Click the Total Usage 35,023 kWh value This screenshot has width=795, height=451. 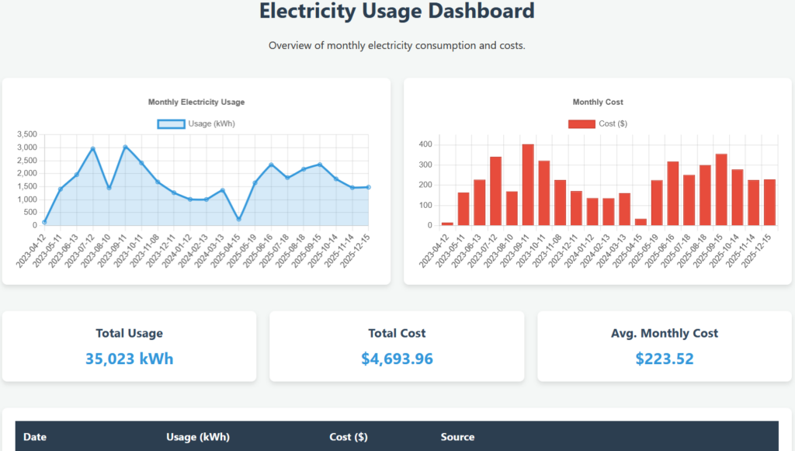pos(129,359)
